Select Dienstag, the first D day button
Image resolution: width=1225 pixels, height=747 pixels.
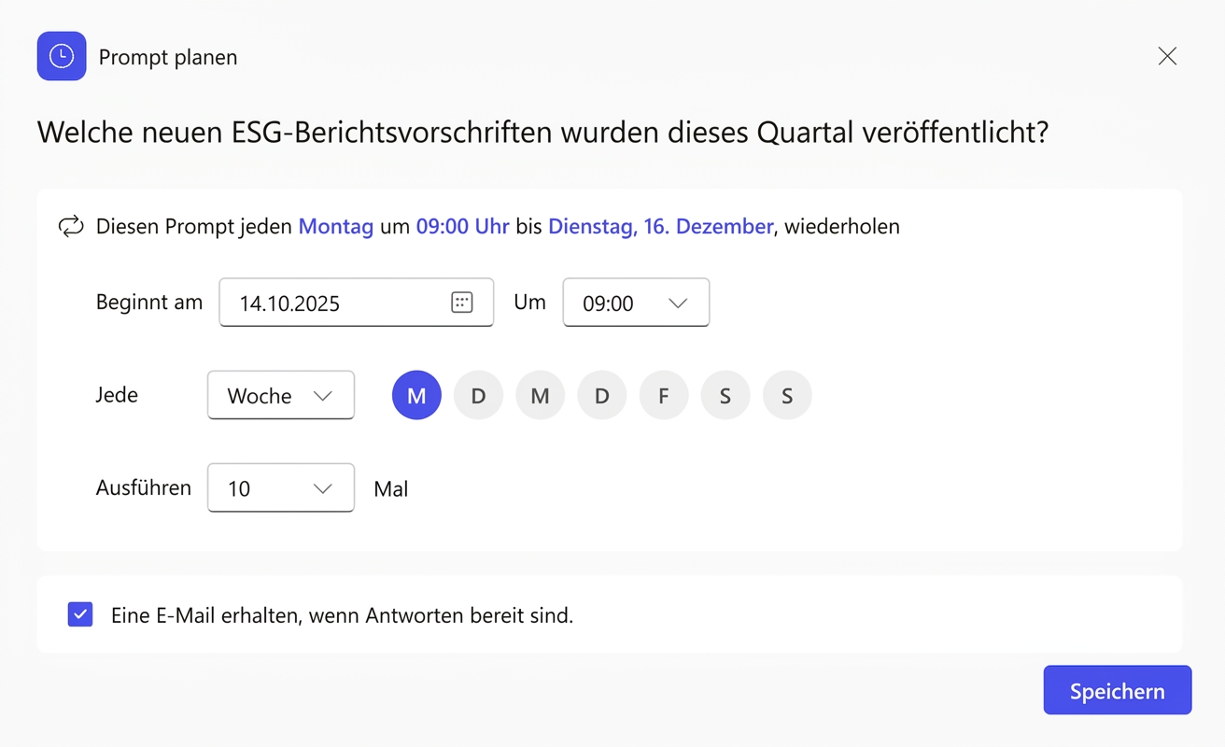click(478, 395)
